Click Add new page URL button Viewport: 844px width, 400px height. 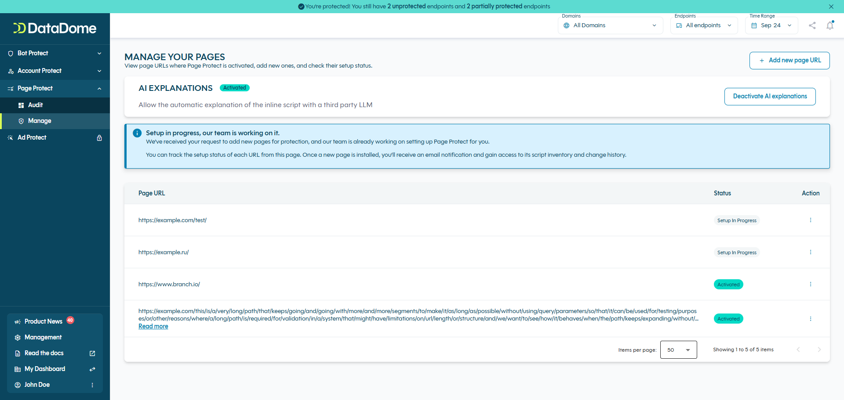pyautogui.click(x=789, y=61)
